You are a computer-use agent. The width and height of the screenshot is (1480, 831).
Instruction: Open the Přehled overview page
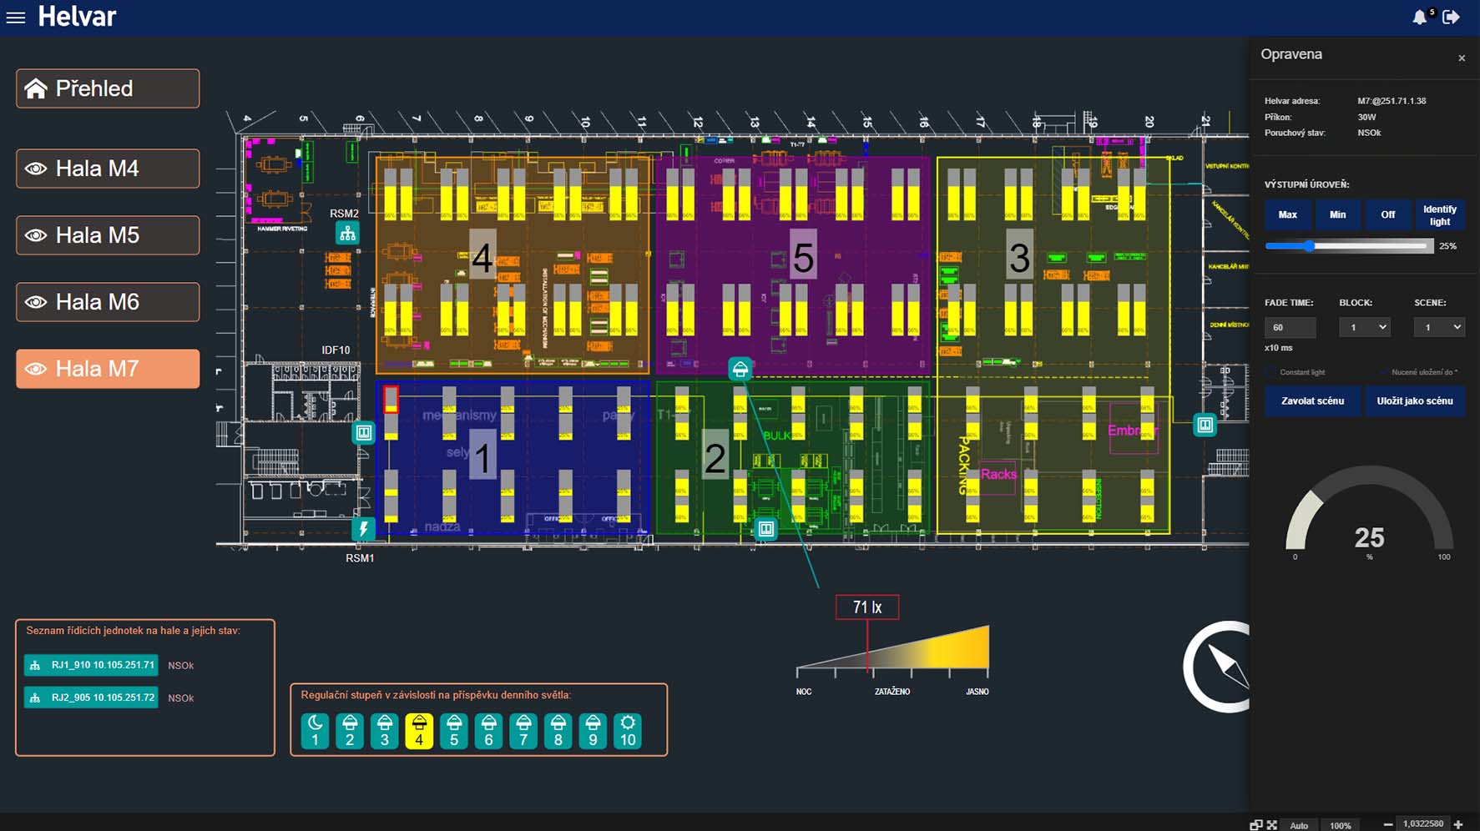click(108, 88)
